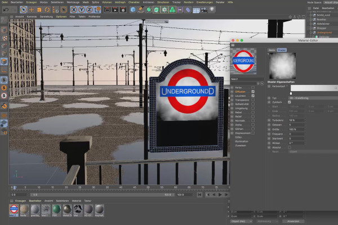This screenshot has width=338, height=225.
Task: Open material manager Textur menu
Action: tap(87, 201)
